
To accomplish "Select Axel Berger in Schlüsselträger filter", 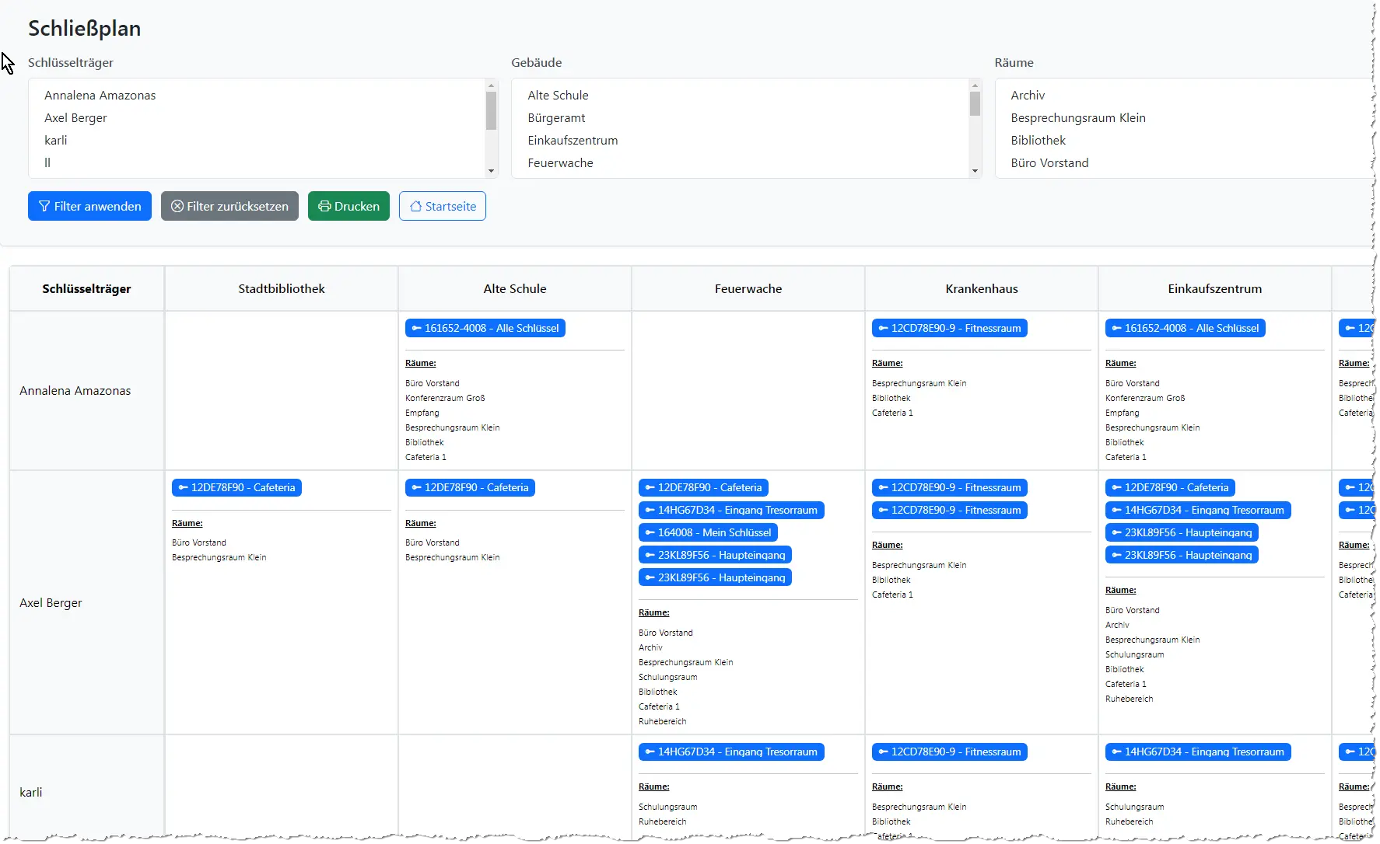I will coord(75,118).
